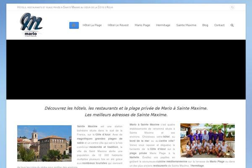Click the blue home icon button
252x168 pixels.
coord(74,25)
